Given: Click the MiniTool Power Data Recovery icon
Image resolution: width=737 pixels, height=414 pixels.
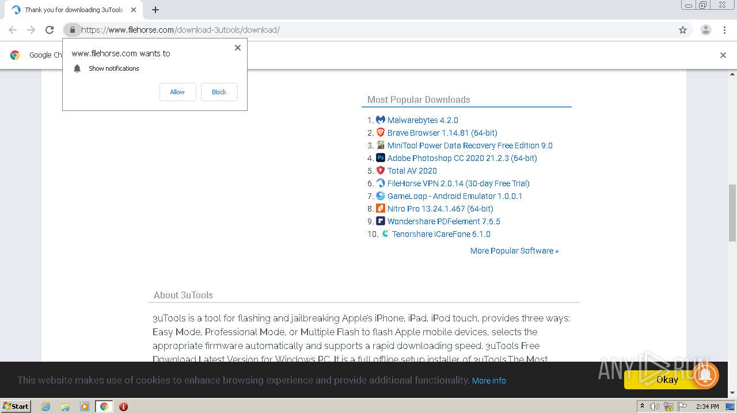Looking at the screenshot, I should point(381,145).
